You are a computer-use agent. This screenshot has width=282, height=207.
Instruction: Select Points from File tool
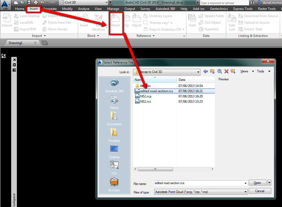click(x=57, y=23)
